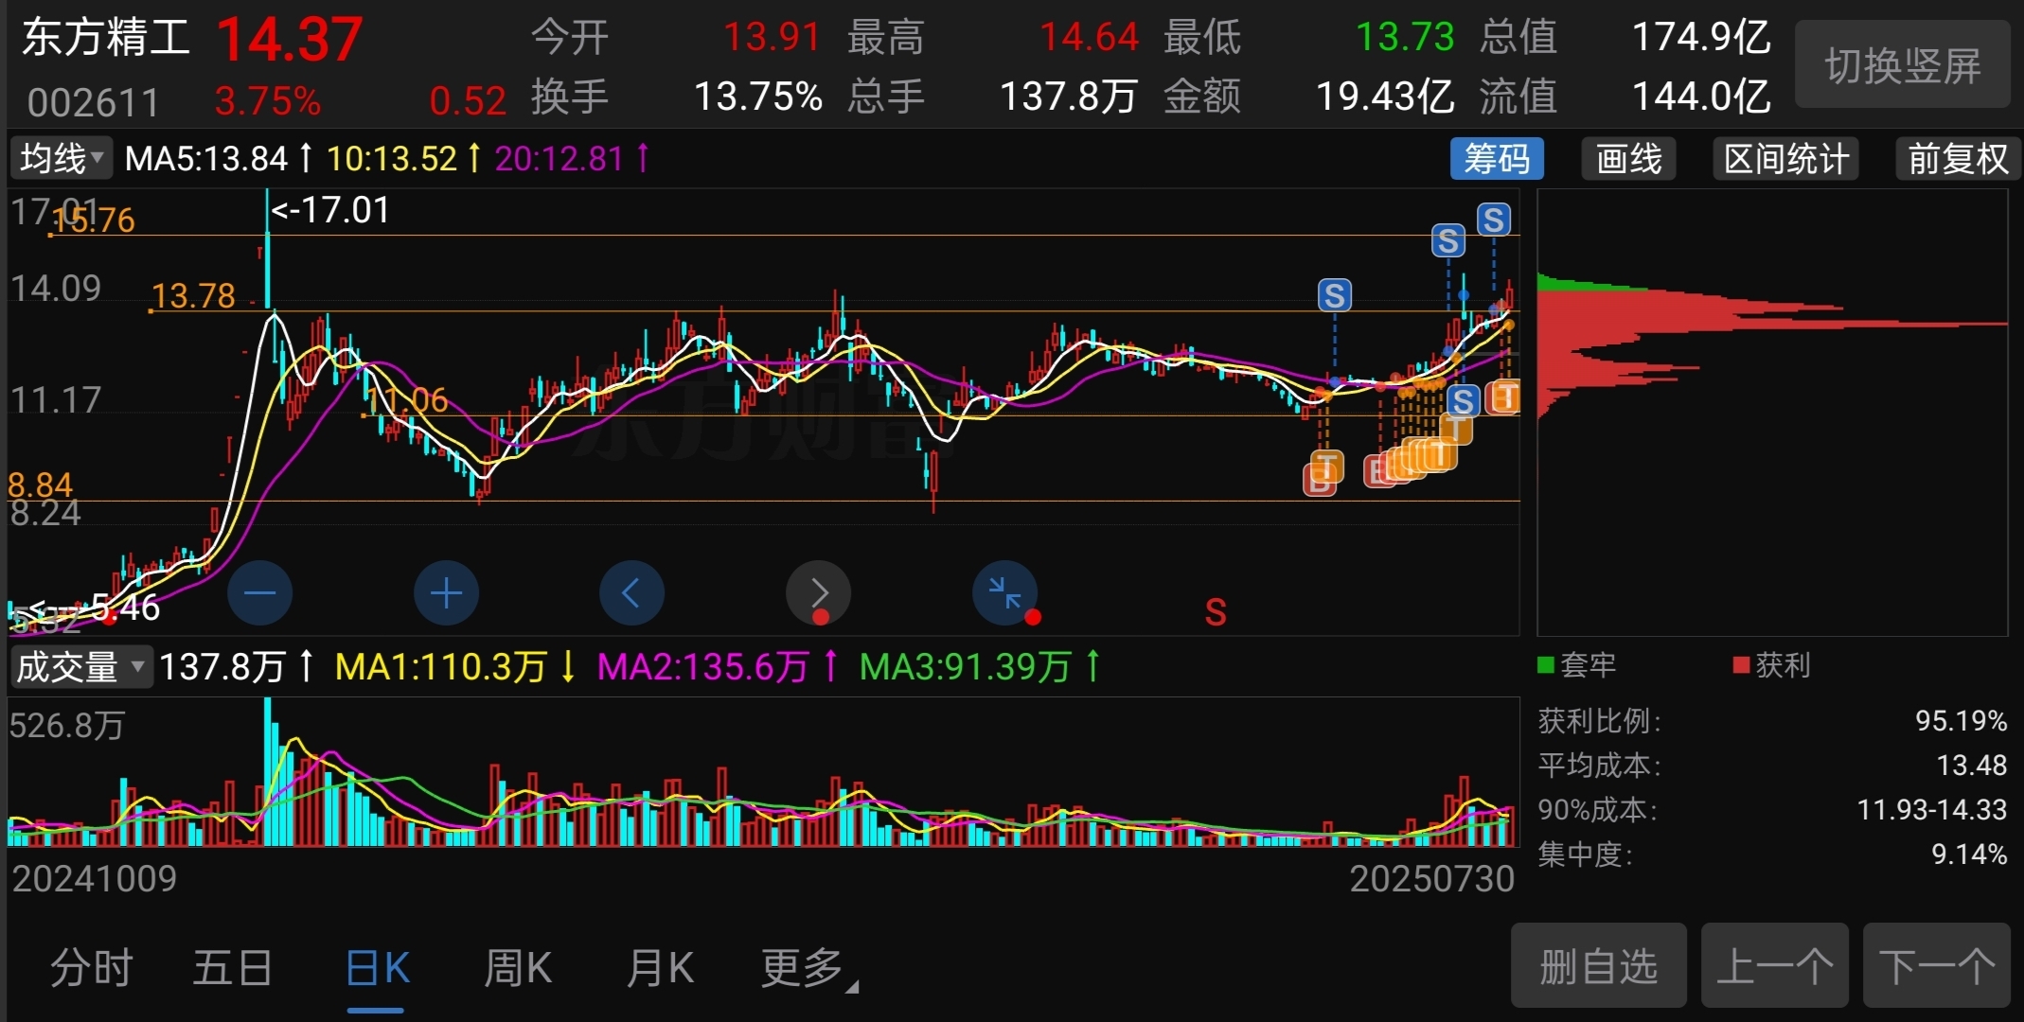
Task: Tap the collapse arrows circle icon
Action: (x=1004, y=593)
